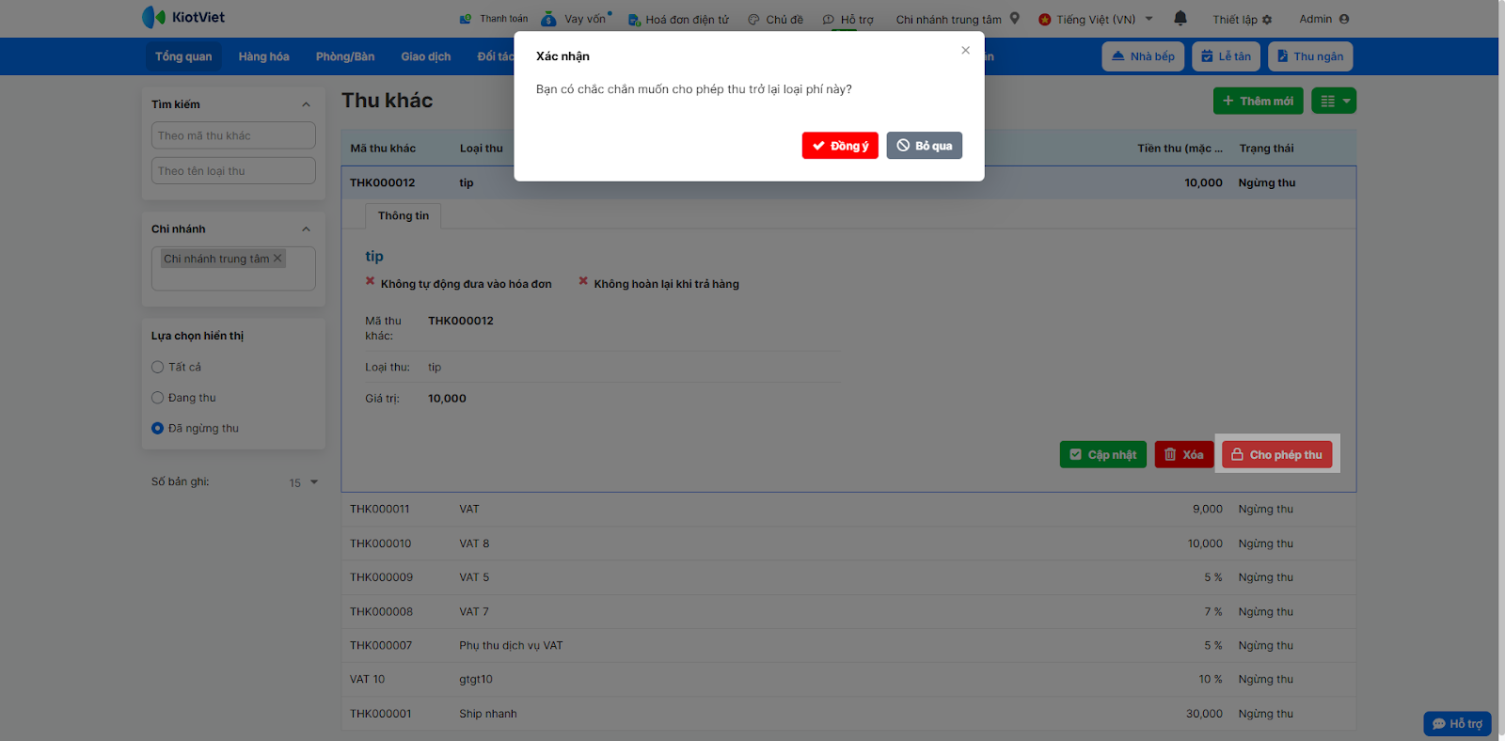Open column display options dropdown

point(1335,101)
